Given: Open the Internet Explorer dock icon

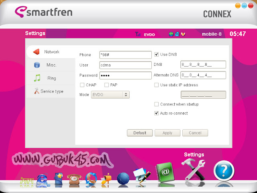Looking at the screenshot, I should pyautogui.click(x=43, y=180).
